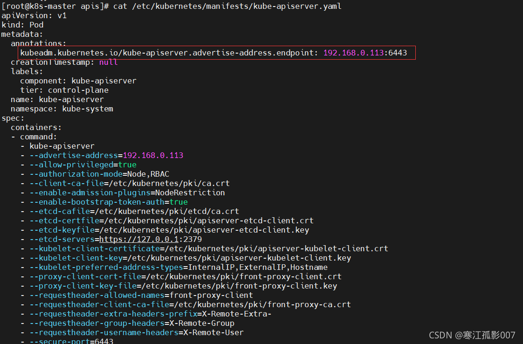Select 'tier: control-plane' line
Image resolution: width=523 pixels, height=344 pixels.
point(64,90)
